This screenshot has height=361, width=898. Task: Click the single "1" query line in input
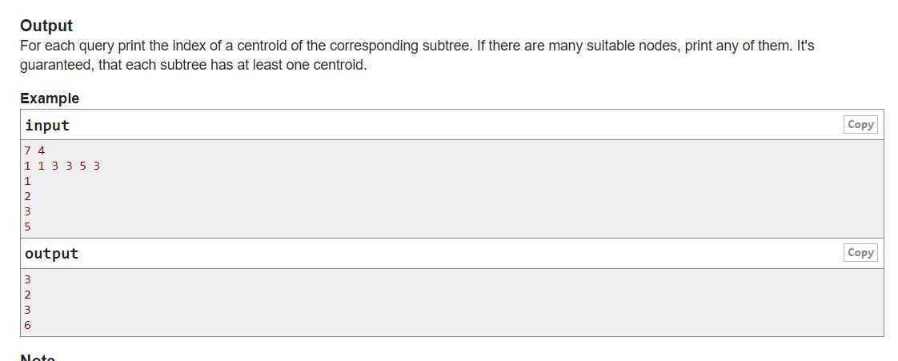[x=27, y=181]
